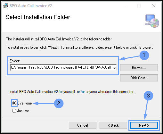This screenshot has width=163, height=134.
Task: Click the BPO Auto Call Invoice V2 title
Action: pyautogui.click(x=31, y=6)
